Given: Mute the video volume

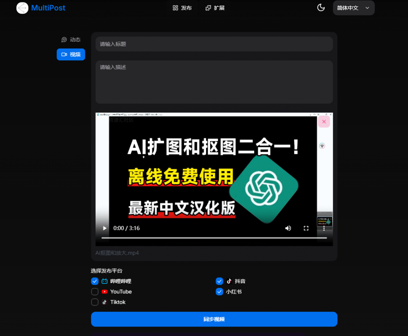Looking at the screenshot, I should (x=288, y=228).
